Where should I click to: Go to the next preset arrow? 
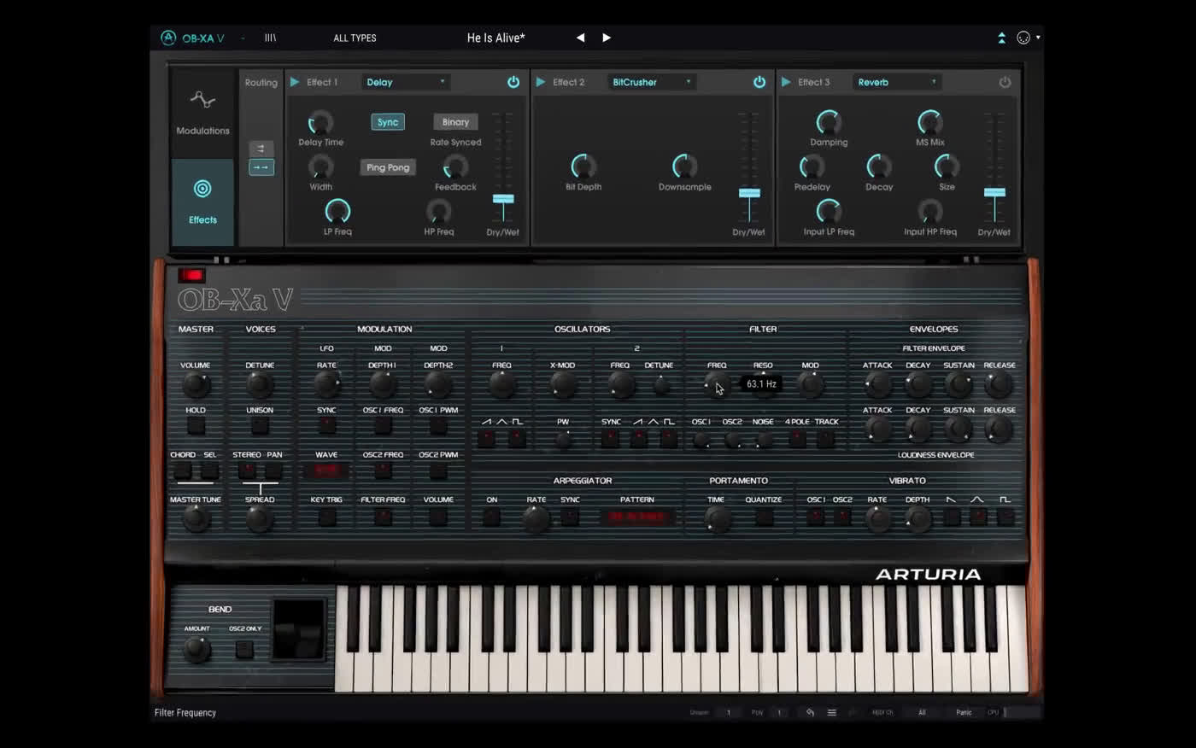[607, 38]
